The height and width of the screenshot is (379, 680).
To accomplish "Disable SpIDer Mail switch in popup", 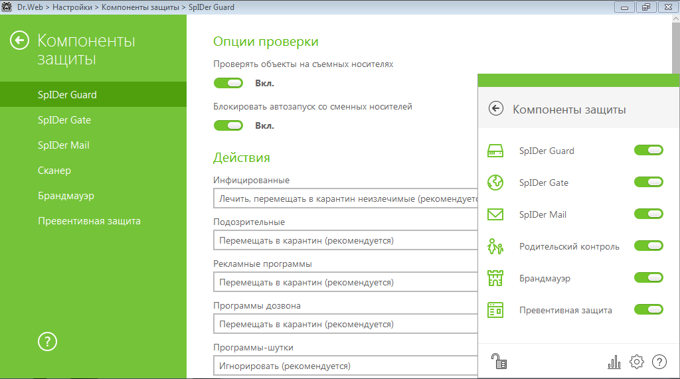I will click(x=649, y=214).
